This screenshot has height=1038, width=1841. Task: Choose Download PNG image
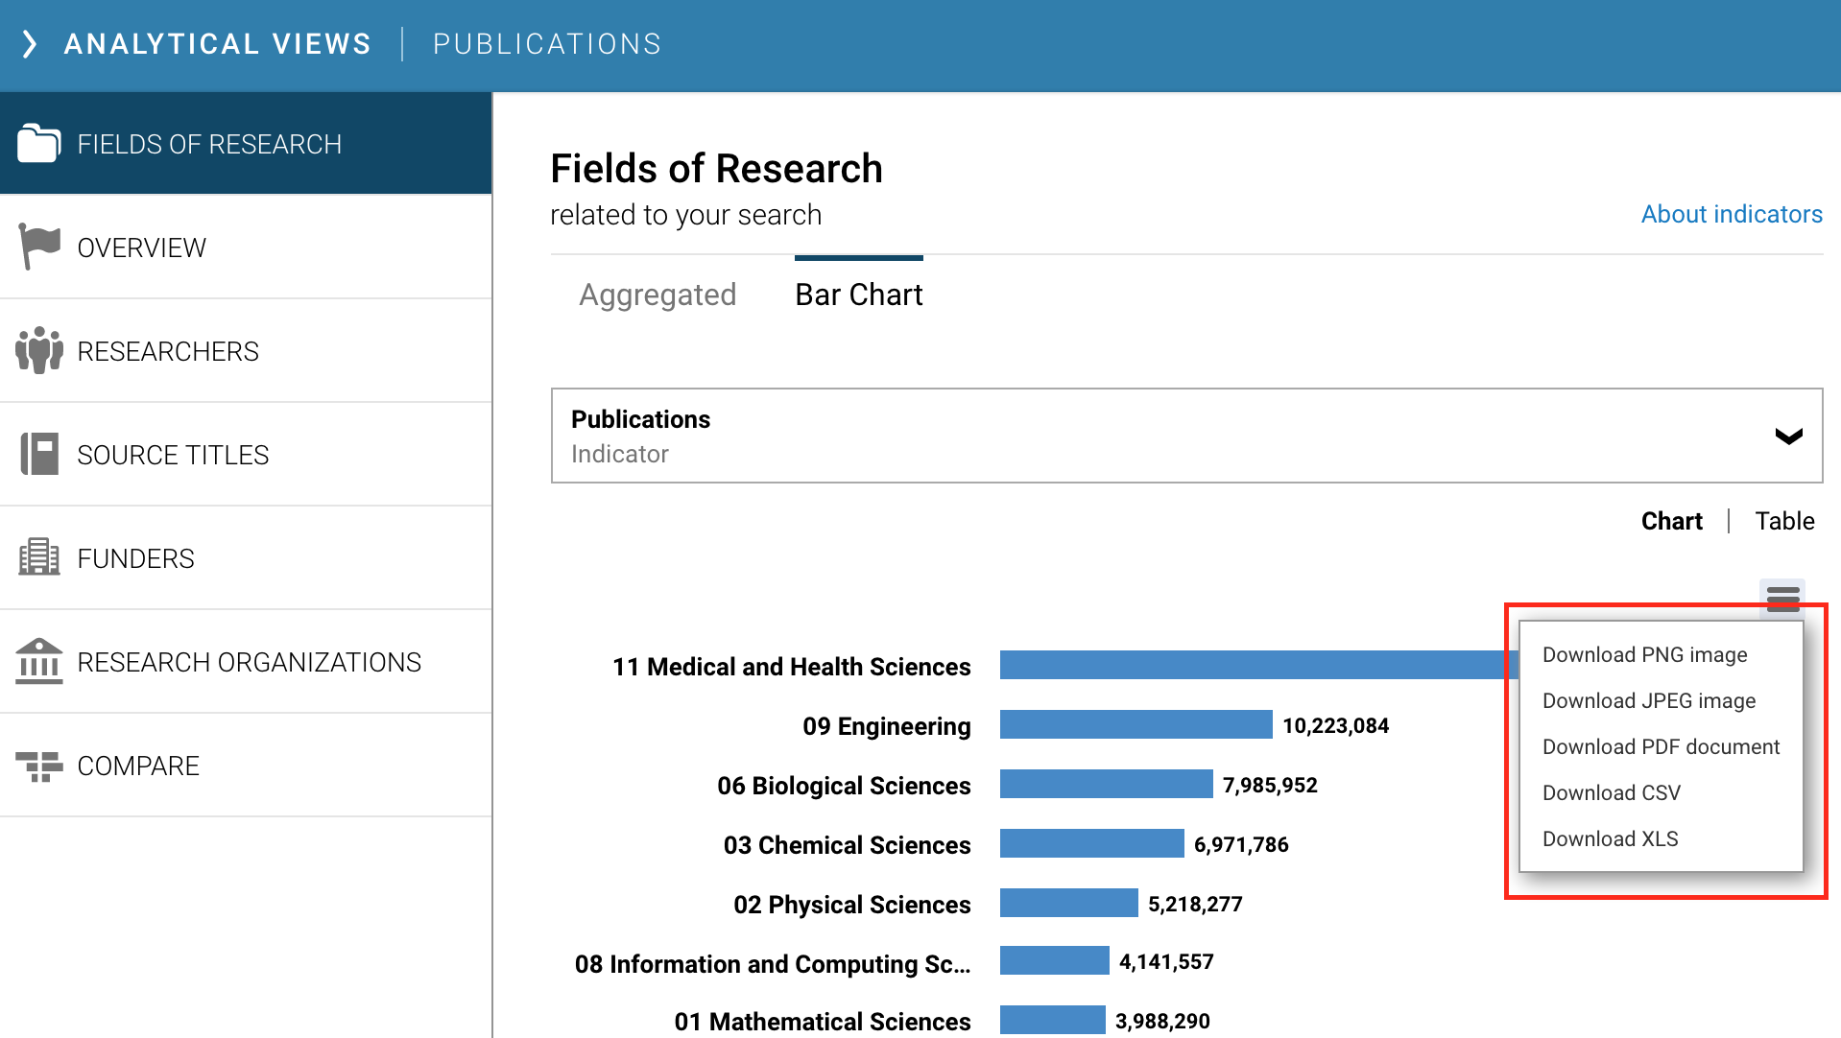click(1644, 654)
